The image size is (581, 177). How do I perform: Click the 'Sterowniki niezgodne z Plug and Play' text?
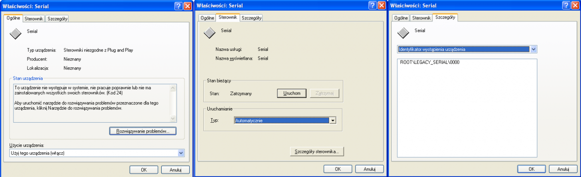point(98,50)
